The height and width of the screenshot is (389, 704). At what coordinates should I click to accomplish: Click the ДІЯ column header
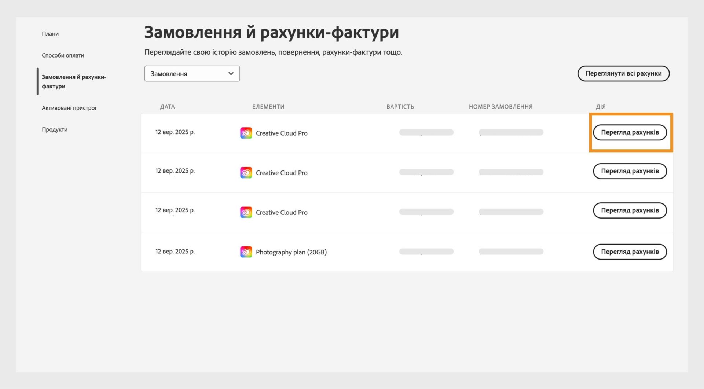click(601, 107)
